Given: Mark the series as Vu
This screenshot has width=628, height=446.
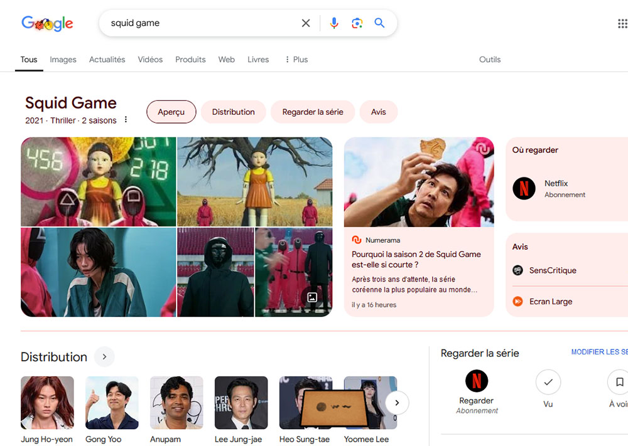Looking at the screenshot, I should coord(548,382).
